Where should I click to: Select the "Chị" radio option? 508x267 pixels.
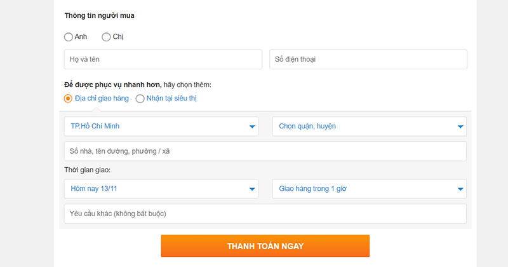click(x=106, y=37)
